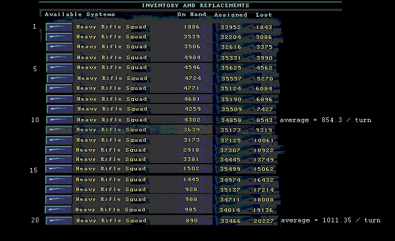Screen dimensions: 395x241
Task: Click the rifle icon in the row with On Hand 4724
Action: point(60,78)
